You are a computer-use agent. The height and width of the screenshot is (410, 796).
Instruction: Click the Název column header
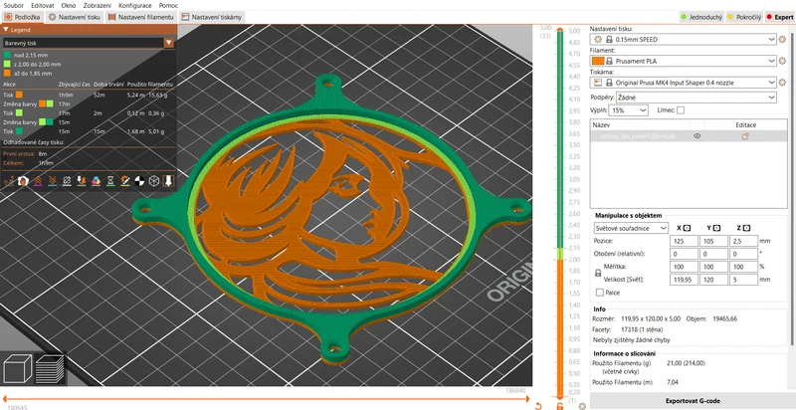pyautogui.click(x=640, y=124)
